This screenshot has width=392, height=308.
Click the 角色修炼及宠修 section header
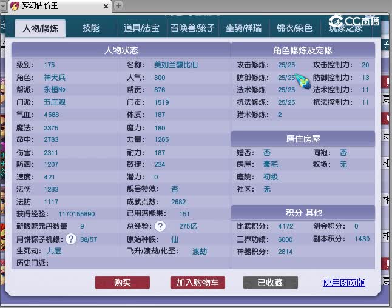303,50
